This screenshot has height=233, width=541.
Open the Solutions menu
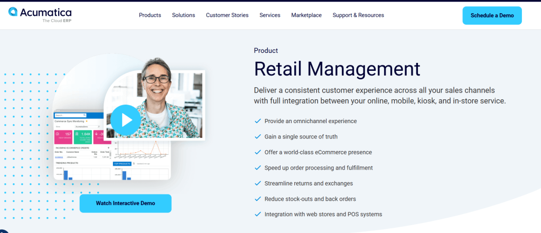pos(183,15)
